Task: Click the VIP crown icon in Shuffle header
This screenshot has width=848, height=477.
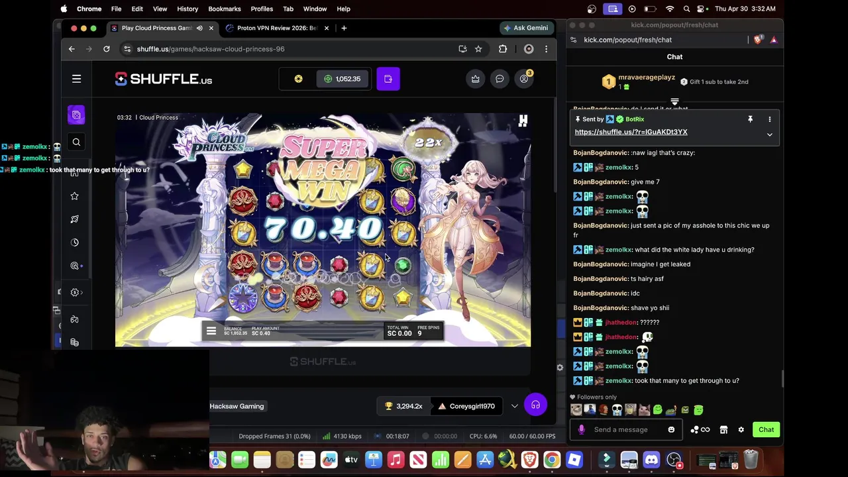Action: [x=475, y=79]
